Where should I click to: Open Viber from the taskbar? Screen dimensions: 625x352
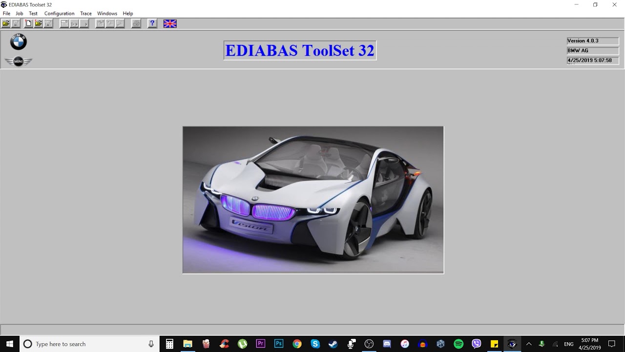tap(477, 344)
